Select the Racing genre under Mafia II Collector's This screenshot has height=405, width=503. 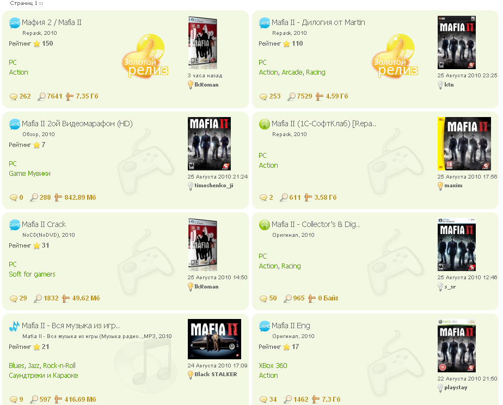(x=291, y=266)
